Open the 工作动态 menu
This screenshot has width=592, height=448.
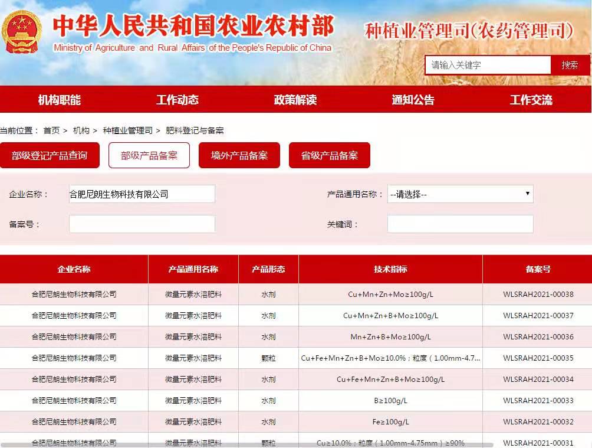click(x=177, y=100)
